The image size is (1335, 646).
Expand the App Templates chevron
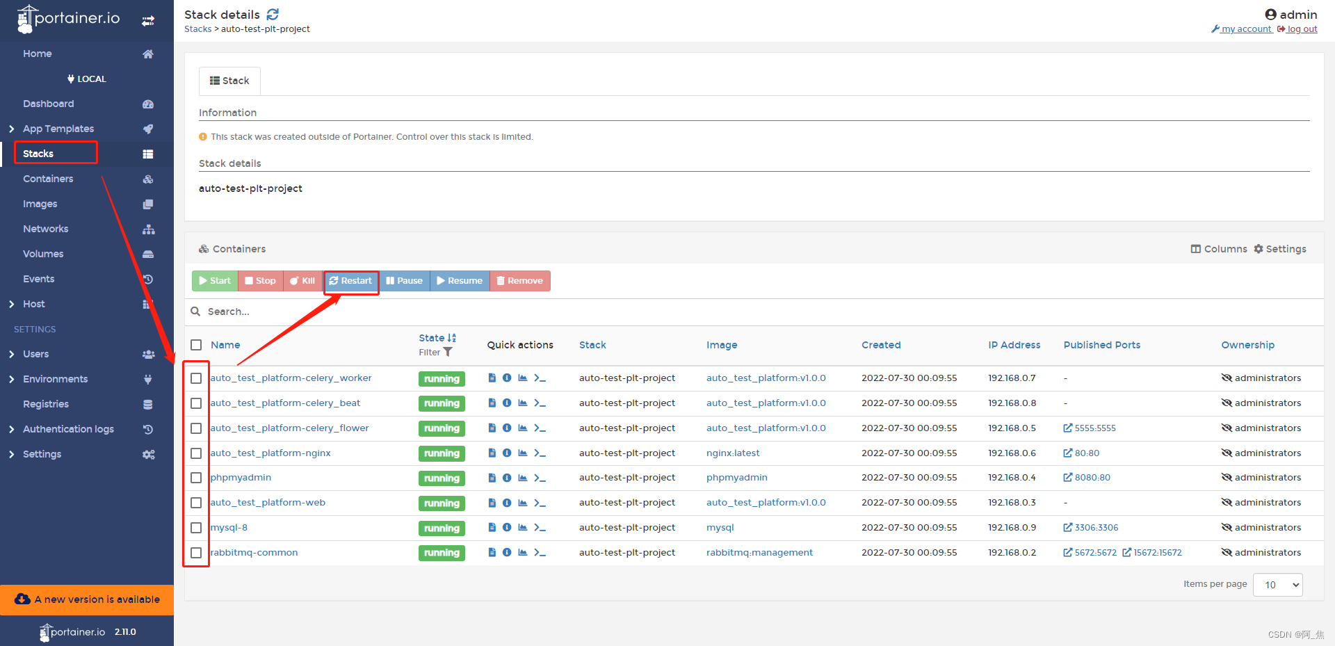11,129
